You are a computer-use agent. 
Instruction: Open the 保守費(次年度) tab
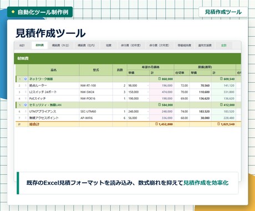click(159, 46)
